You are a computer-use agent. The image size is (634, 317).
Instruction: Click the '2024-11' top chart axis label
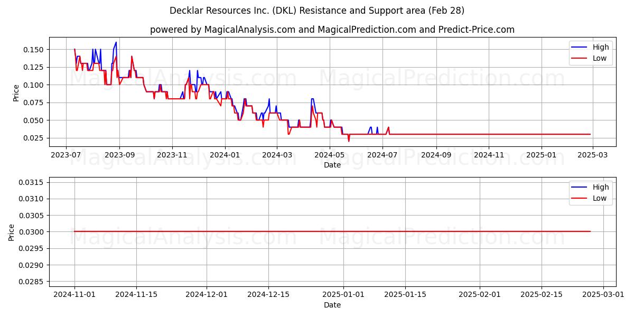pyautogui.click(x=489, y=155)
